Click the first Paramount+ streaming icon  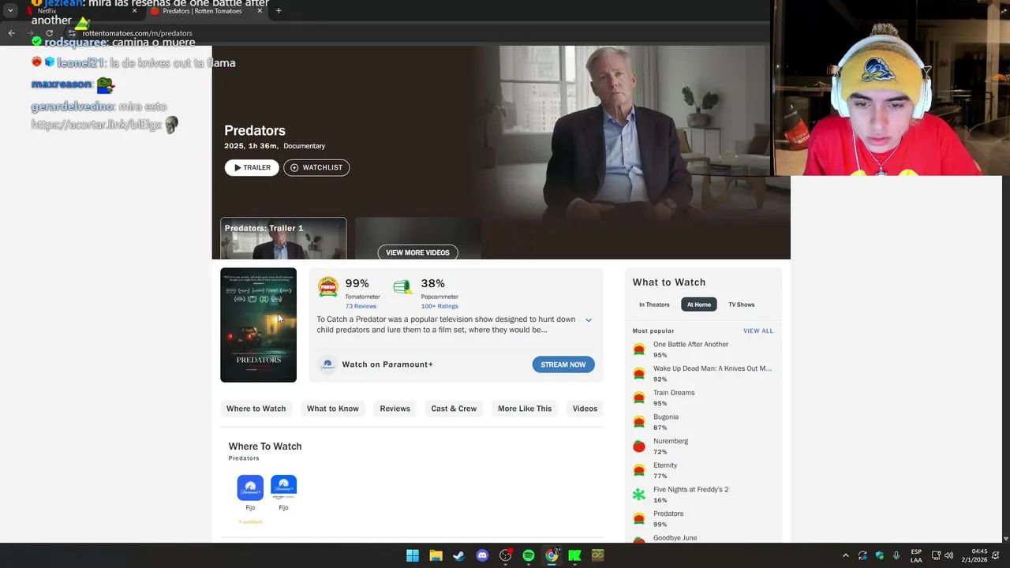(250, 488)
